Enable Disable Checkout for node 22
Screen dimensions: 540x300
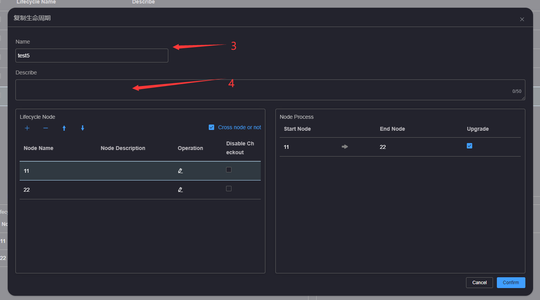coord(229,189)
